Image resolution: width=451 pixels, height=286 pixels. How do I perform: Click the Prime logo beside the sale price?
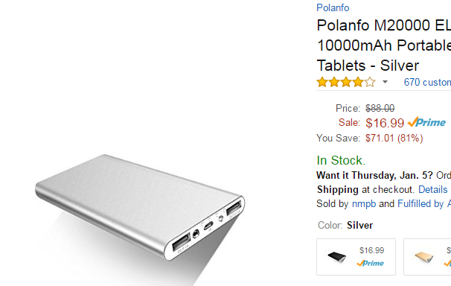[x=426, y=122]
